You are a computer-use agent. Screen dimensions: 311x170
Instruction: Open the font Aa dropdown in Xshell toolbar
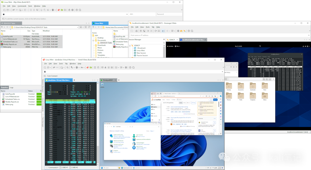click(x=84, y=68)
